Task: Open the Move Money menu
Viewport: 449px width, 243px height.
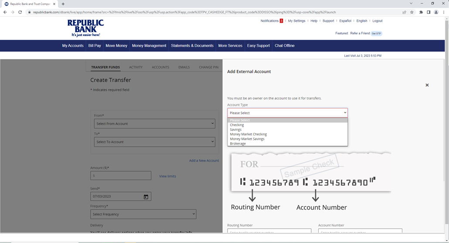Action: click(116, 46)
